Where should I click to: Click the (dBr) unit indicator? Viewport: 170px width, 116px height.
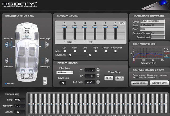[x=122, y=23]
